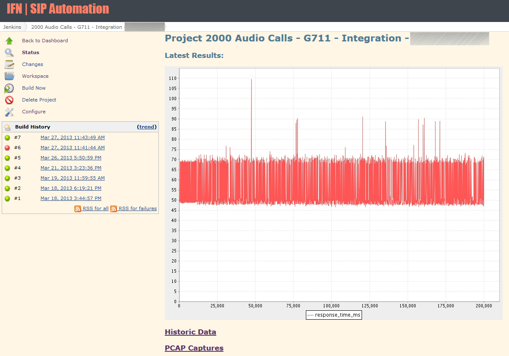
Task: Click the Delete Project red icon
Action: pos(9,99)
